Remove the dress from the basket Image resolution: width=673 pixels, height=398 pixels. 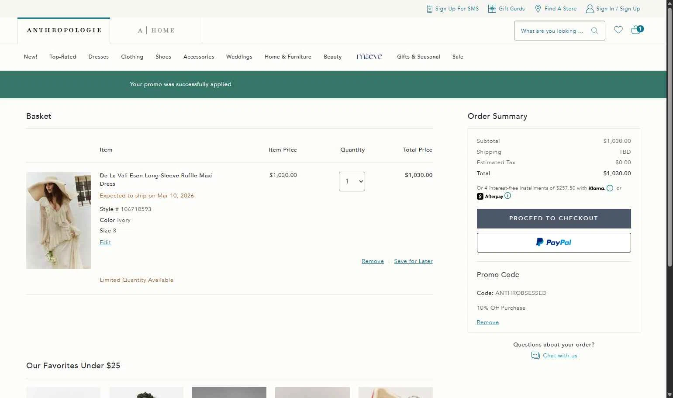pos(373,261)
